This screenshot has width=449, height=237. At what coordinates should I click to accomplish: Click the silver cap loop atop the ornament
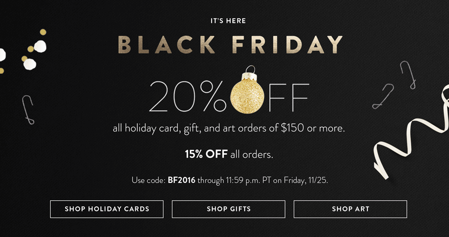(x=250, y=69)
